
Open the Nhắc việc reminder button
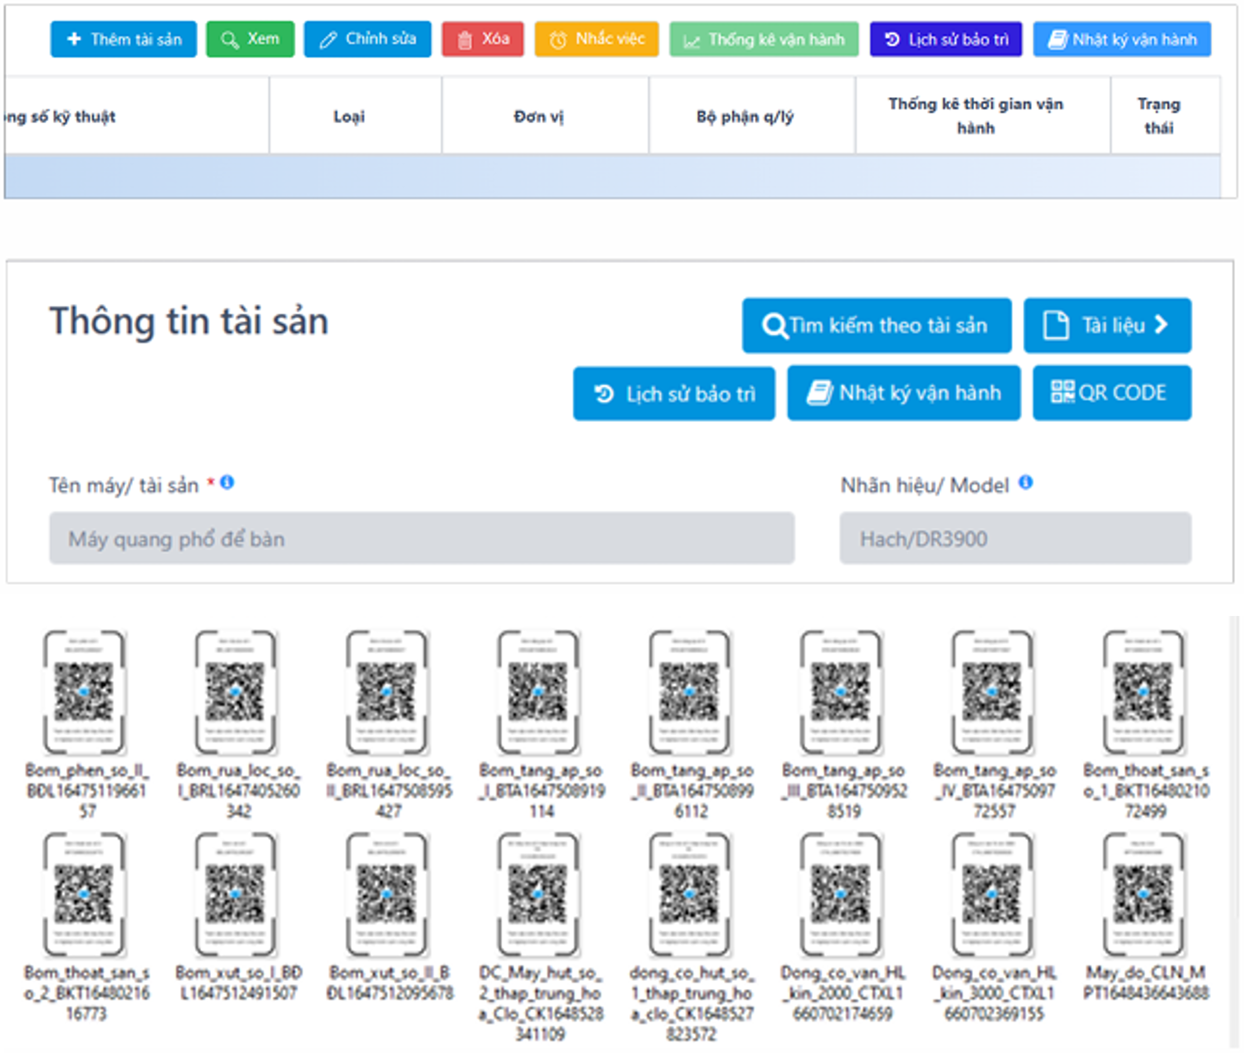[597, 40]
